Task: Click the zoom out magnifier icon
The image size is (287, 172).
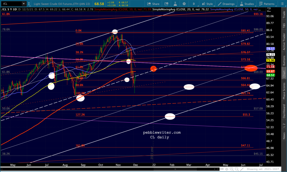Action: (237, 169)
